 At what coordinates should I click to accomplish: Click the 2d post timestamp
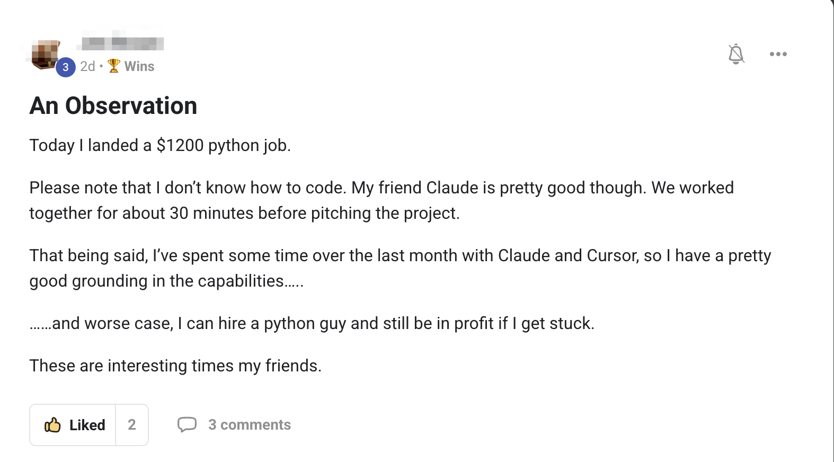pyautogui.click(x=87, y=66)
